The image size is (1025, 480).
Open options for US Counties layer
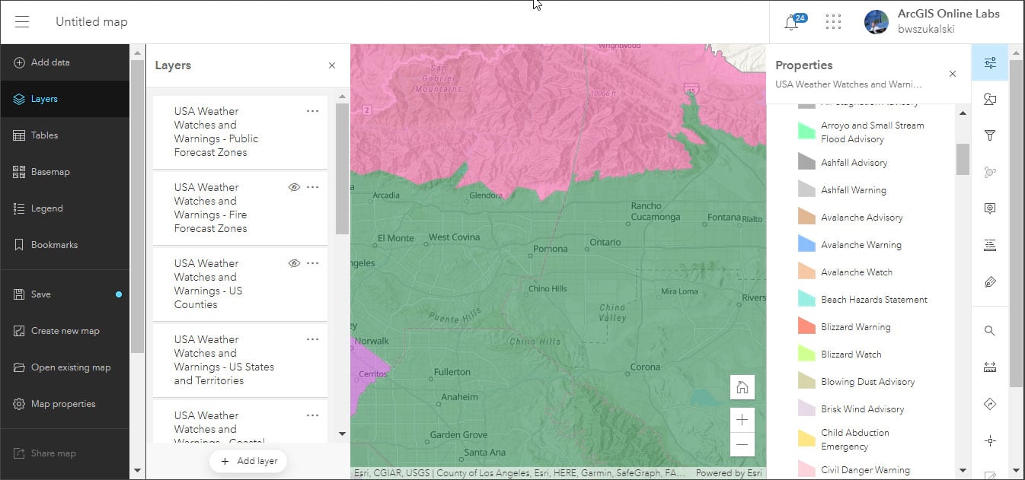[312, 263]
